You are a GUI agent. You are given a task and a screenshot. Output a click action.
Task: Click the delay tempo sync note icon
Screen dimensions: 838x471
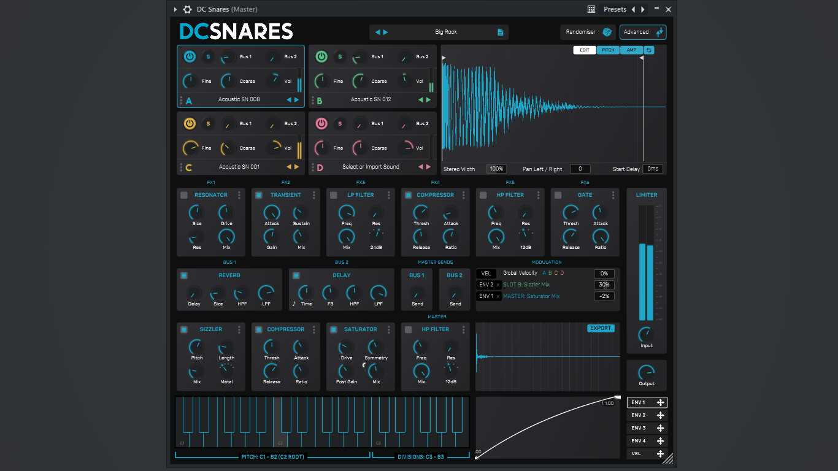coord(294,304)
